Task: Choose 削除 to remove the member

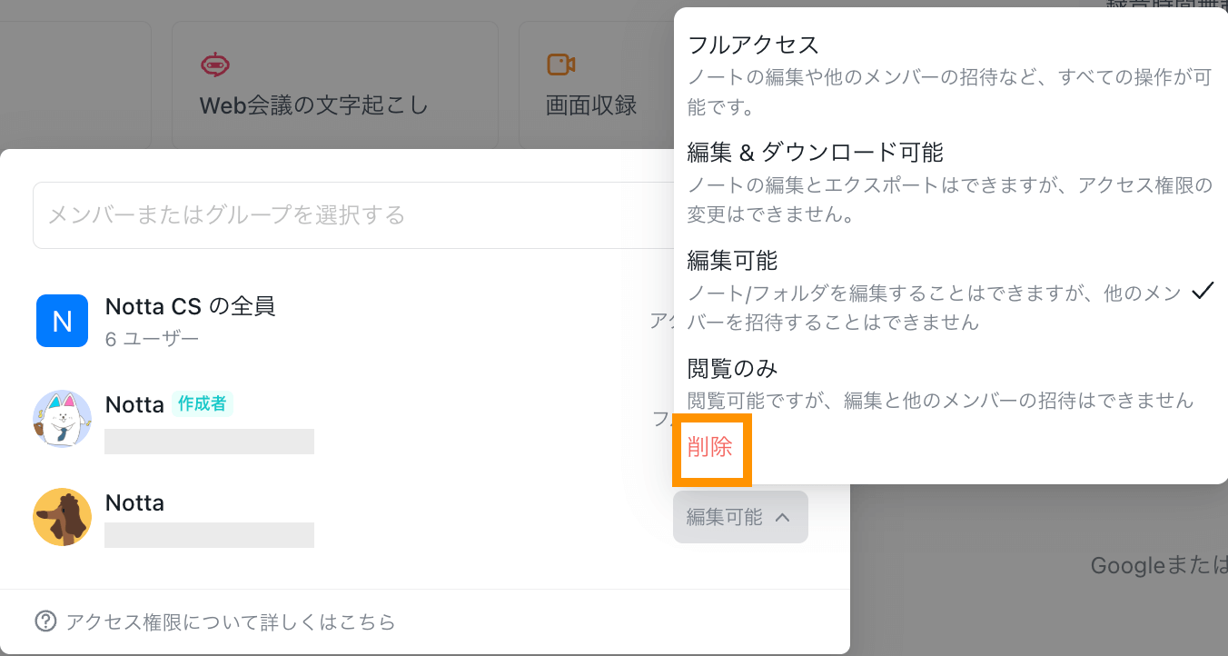Action: tap(709, 447)
